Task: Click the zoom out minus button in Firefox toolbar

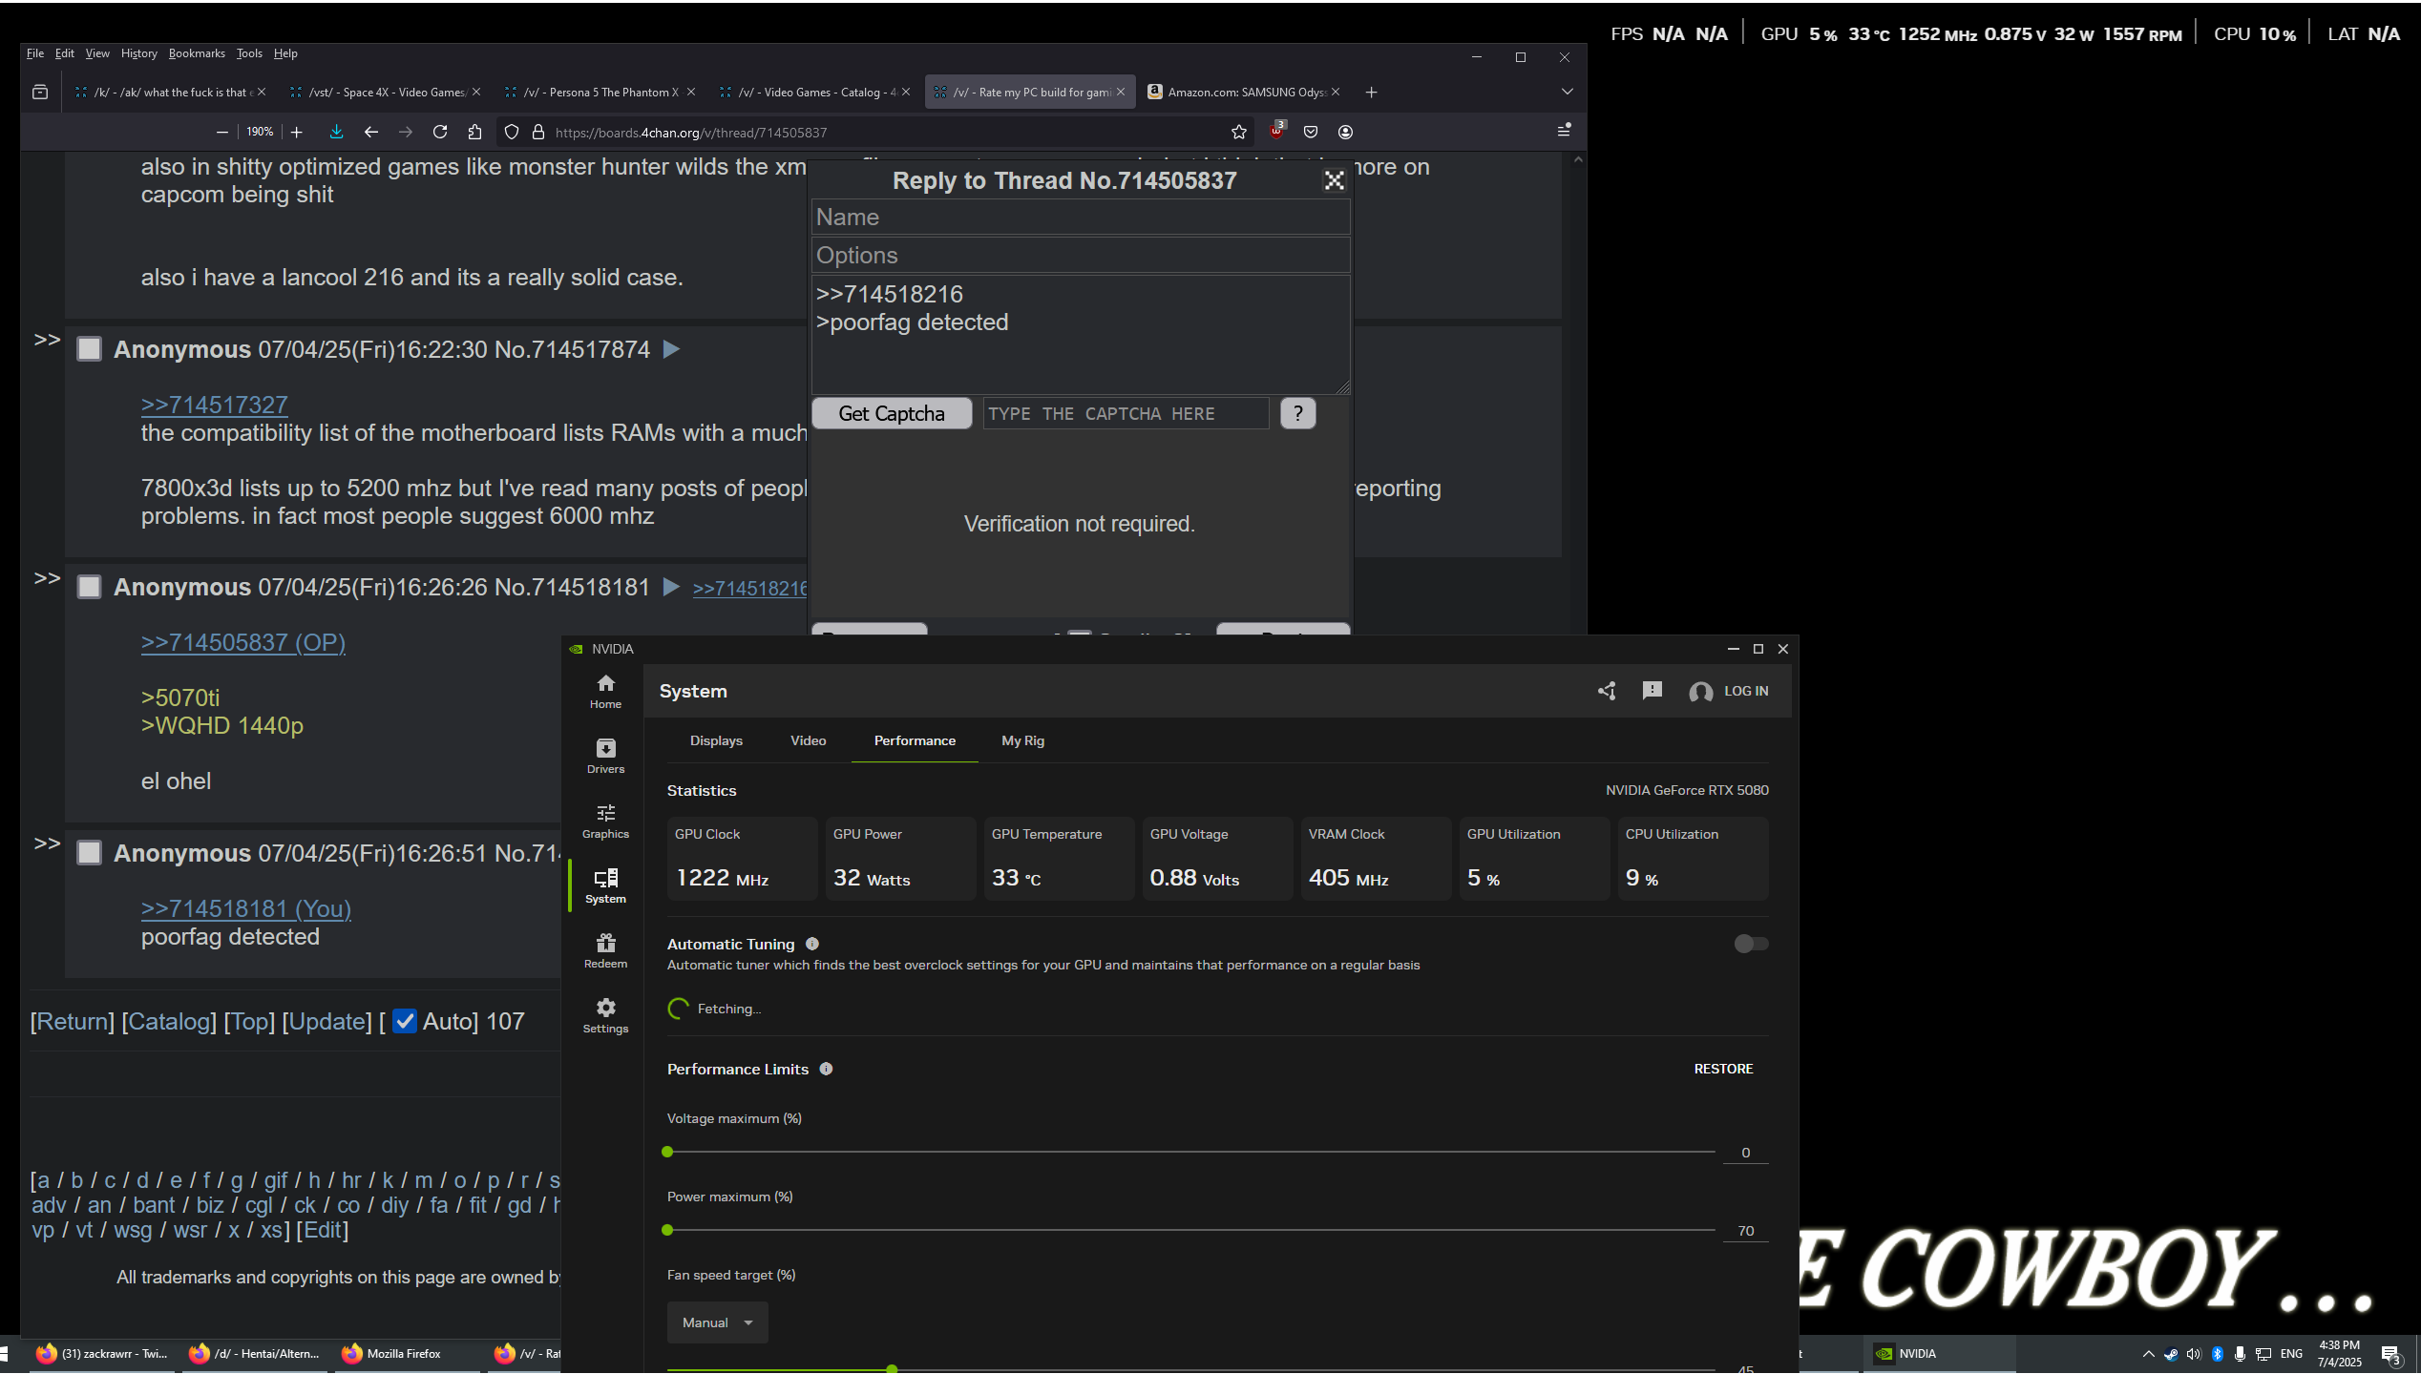Action: point(221,132)
